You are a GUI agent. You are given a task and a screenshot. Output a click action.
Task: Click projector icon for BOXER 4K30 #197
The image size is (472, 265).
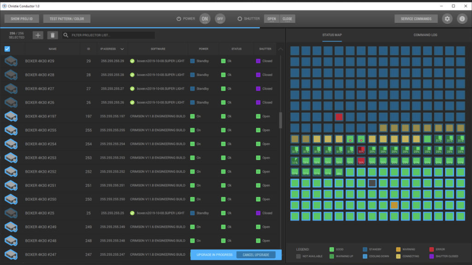[11, 116]
